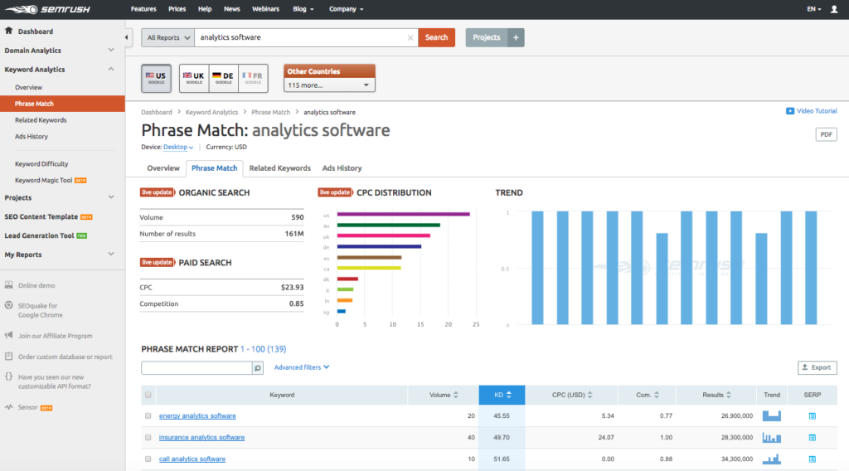
Task: Expand Advanced filters
Action: [x=302, y=367]
